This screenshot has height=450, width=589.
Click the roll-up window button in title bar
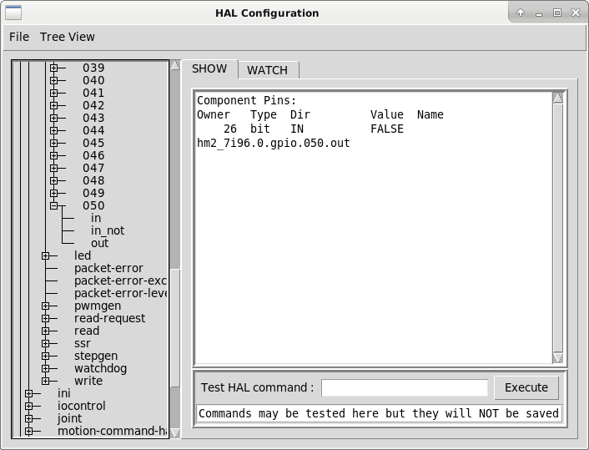click(521, 13)
